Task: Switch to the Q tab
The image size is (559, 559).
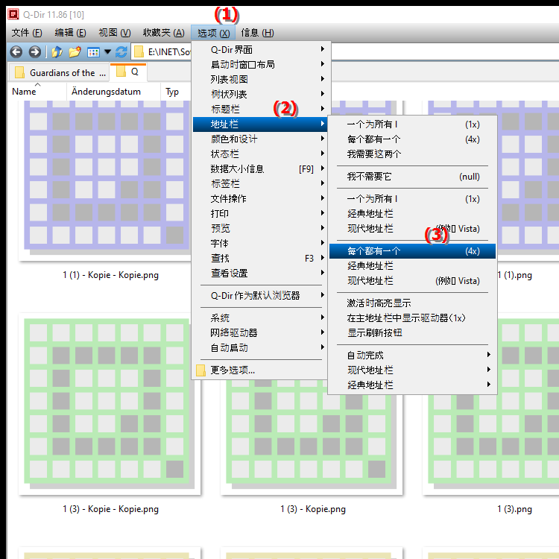Action: click(x=129, y=72)
